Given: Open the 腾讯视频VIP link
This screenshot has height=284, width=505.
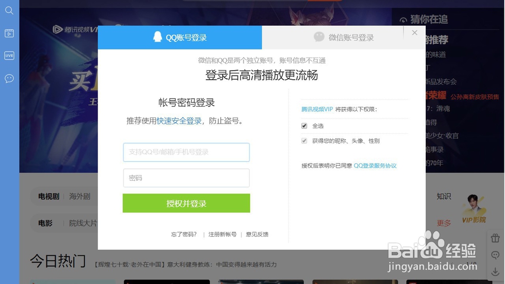Looking at the screenshot, I should (317, 109).
